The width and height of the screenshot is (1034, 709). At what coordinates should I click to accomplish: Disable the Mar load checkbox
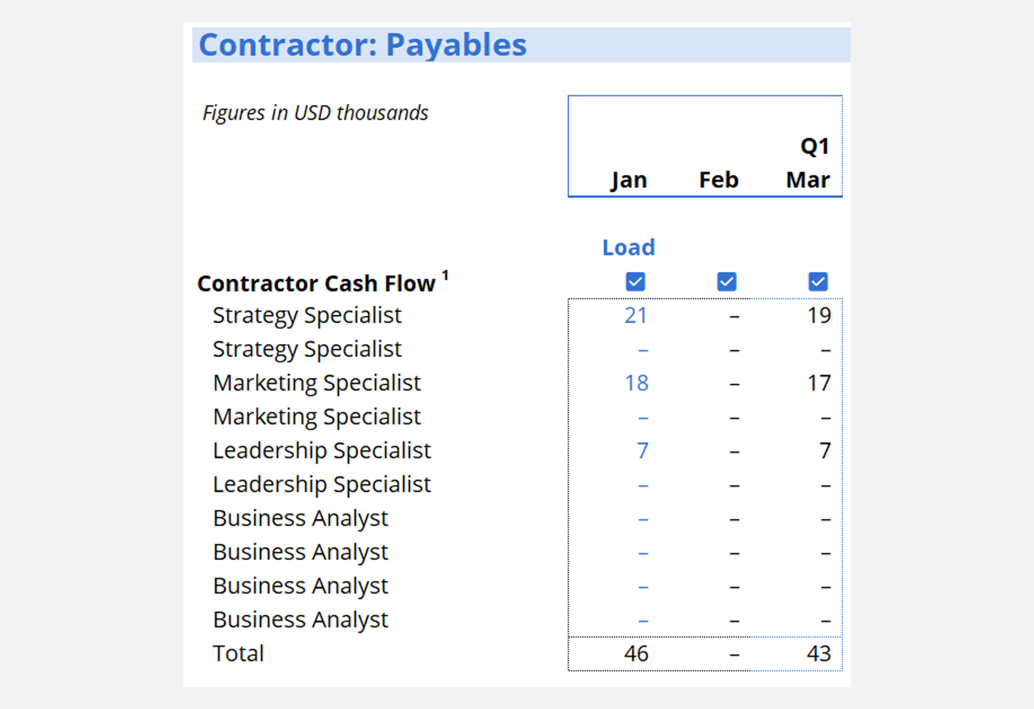(x=818, y=282)
